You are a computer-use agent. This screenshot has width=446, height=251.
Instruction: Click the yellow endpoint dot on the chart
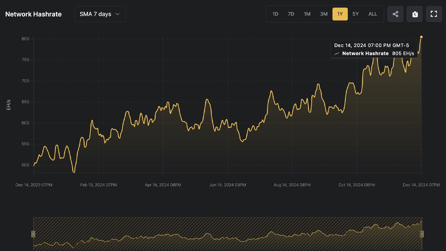tap(421, 37)
